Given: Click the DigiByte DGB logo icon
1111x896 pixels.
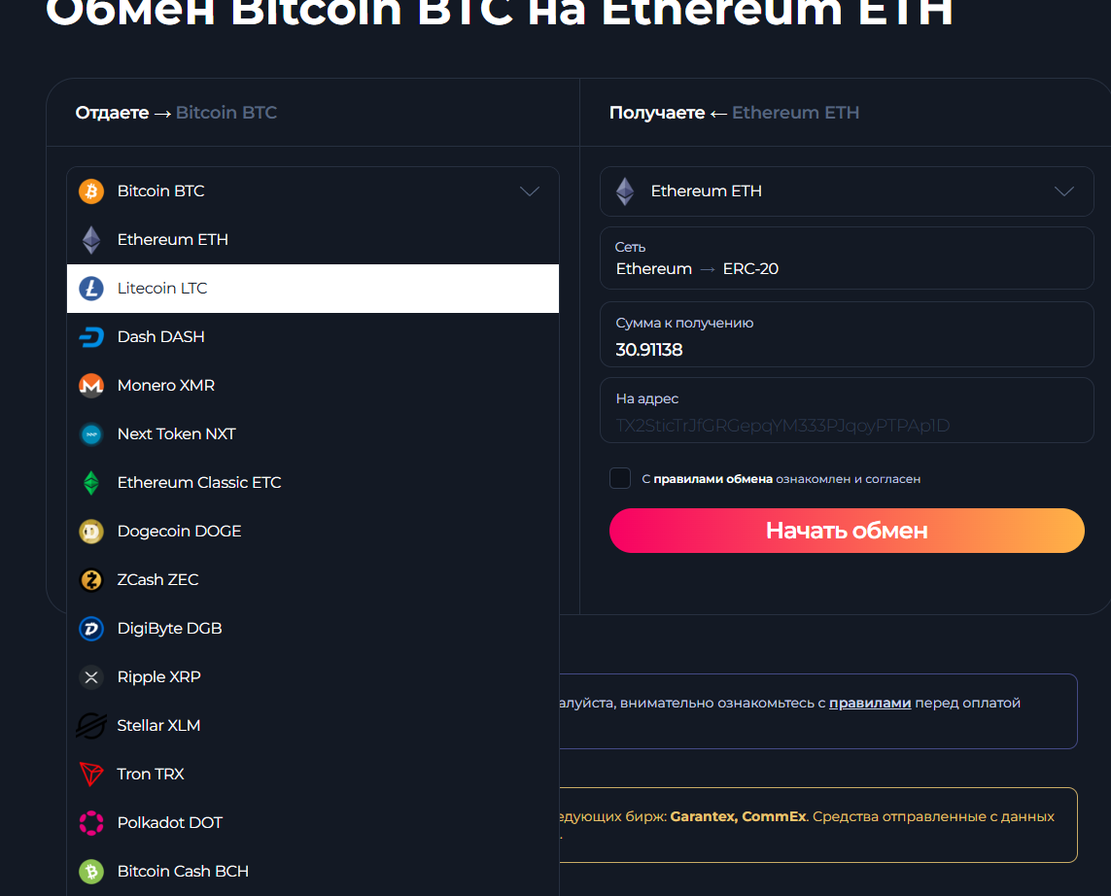Looking at the screenshot, I should 91,629.
